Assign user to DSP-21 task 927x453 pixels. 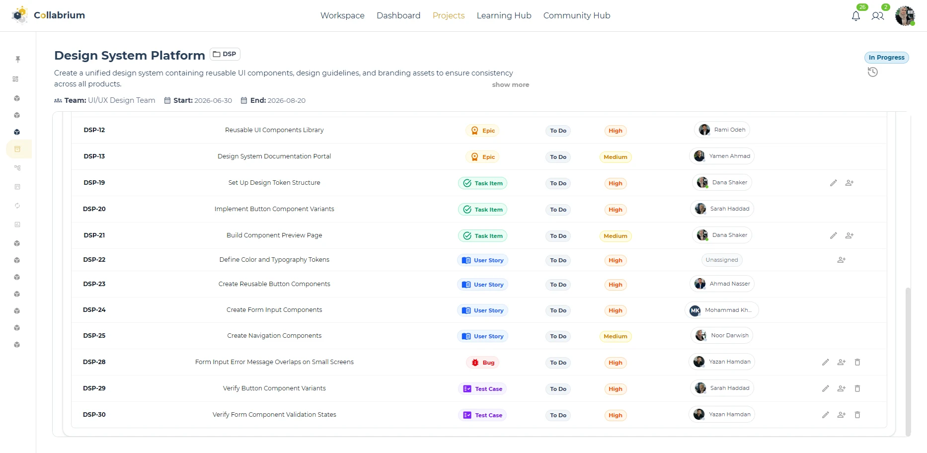849,235
